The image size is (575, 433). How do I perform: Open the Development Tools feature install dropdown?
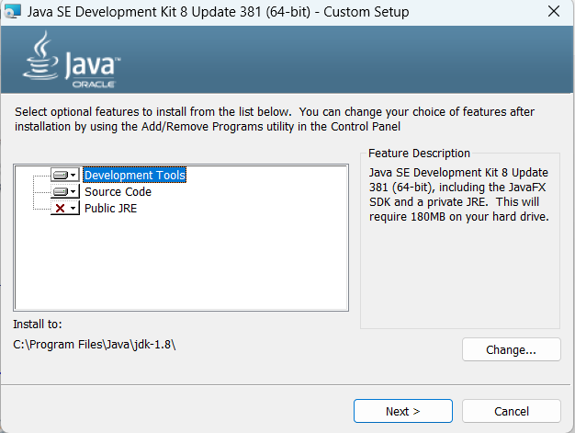coord(65,175)
